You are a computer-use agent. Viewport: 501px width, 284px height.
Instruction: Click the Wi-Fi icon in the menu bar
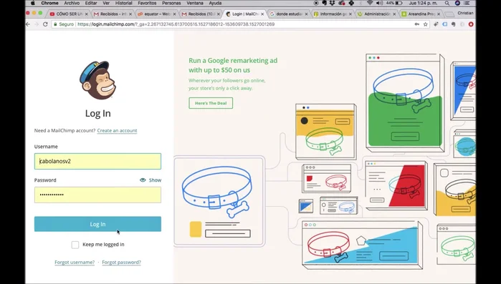370,3
